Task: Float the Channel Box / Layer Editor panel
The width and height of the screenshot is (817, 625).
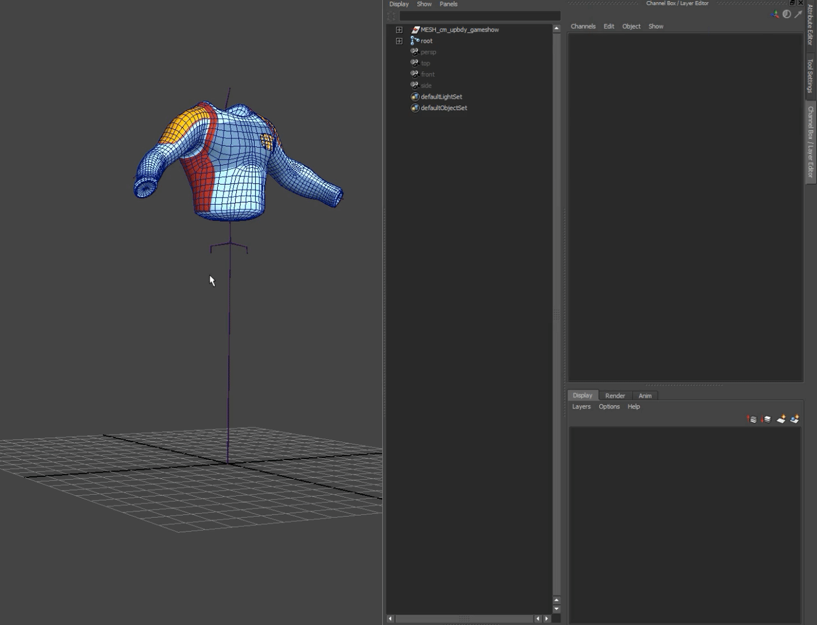Action: coord(792,3)
